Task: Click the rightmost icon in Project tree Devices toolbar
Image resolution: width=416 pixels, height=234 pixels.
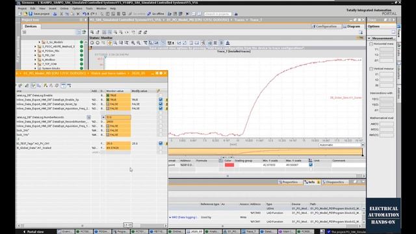Action: [84, 32]
